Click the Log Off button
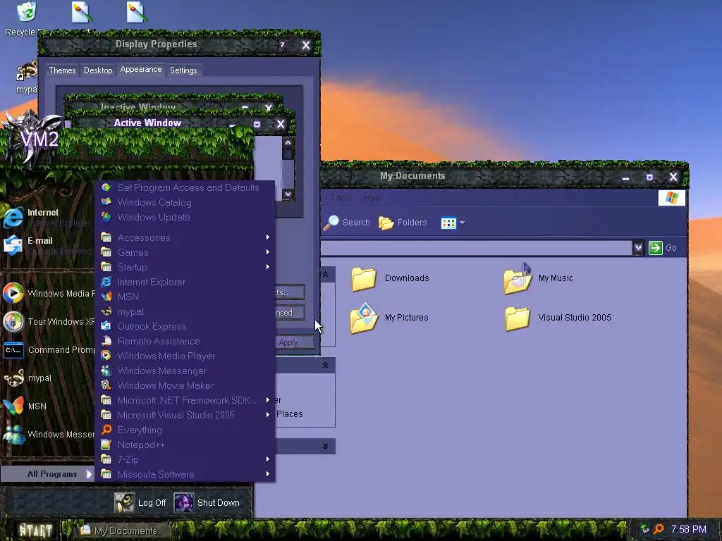Viewport: 722px width, 541px height. click(140, 502)
